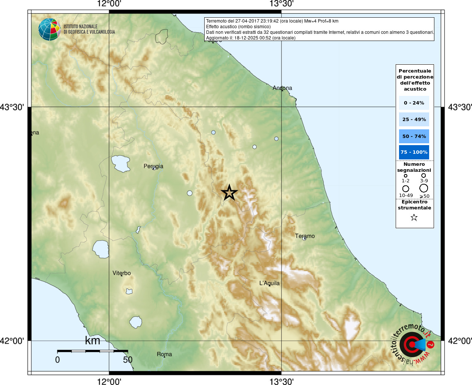Click the km scale bar

[93, 351]
